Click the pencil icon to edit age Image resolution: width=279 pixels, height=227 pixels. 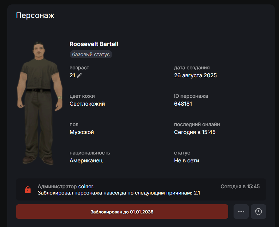coord(79,75)
